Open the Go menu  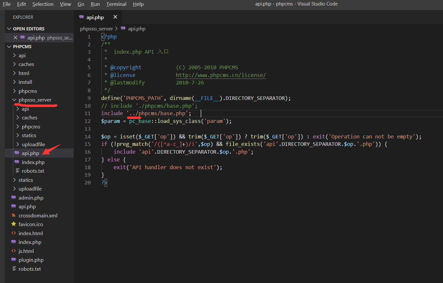[x=81, y=4]
